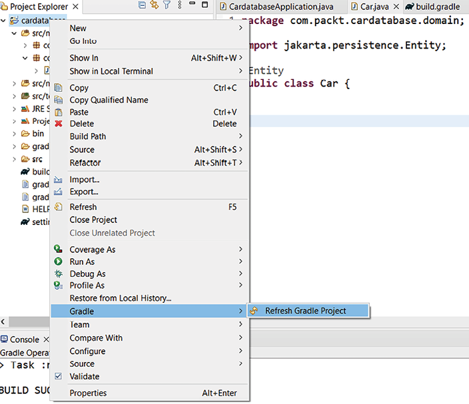This screenshot has width=469, height=404.
Task: Toggle the Validate checkbox menu entry
Action: [58, 376]
